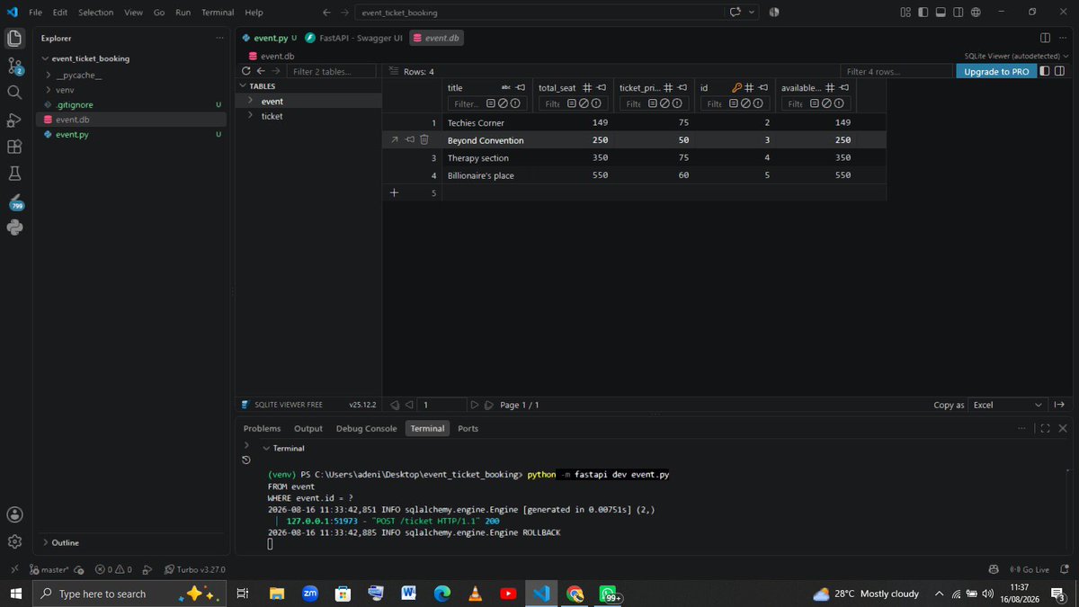Viewport: 1079px width, 607px height.
Task: Toggle empty filter on title column
Action: [x=491, y=103]
